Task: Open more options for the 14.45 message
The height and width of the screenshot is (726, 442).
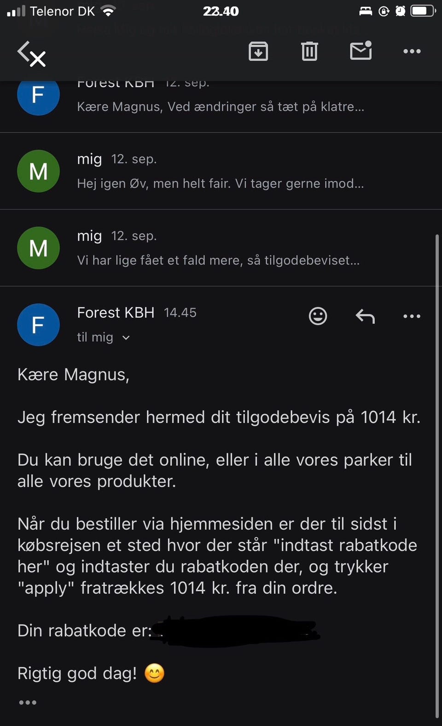Action: point(412,316)
